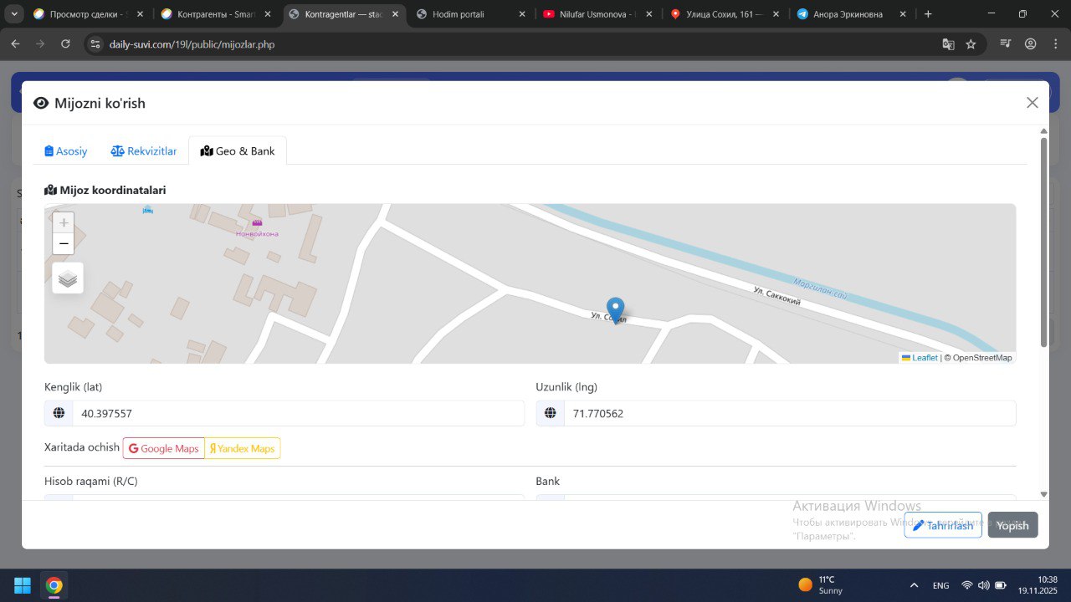The image size is (1071, 602).
Task: Open the volume control in tray
Action: [x=984, y=585]
